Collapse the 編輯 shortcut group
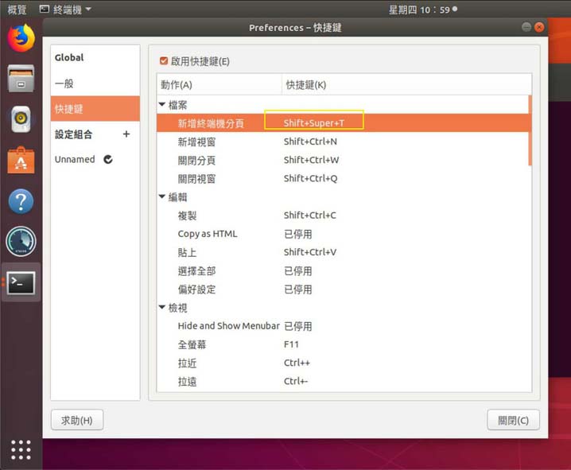The height and width of the screenshot is (470, 571). tap(162, 196)
